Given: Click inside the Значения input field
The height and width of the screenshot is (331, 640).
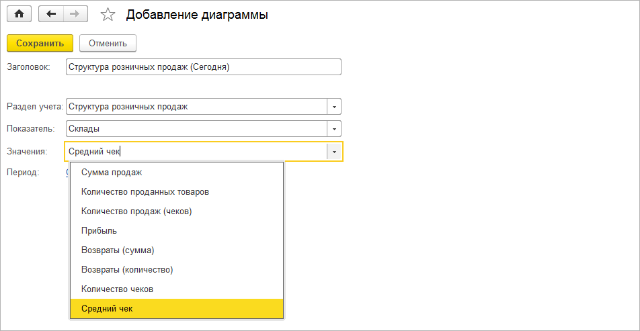Looking at the screenshot, I should click(195, 152).
